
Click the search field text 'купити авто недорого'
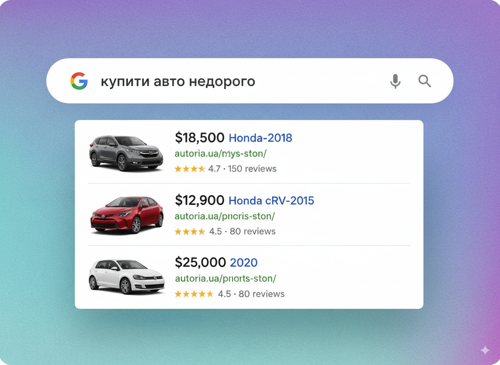[178, 82]
